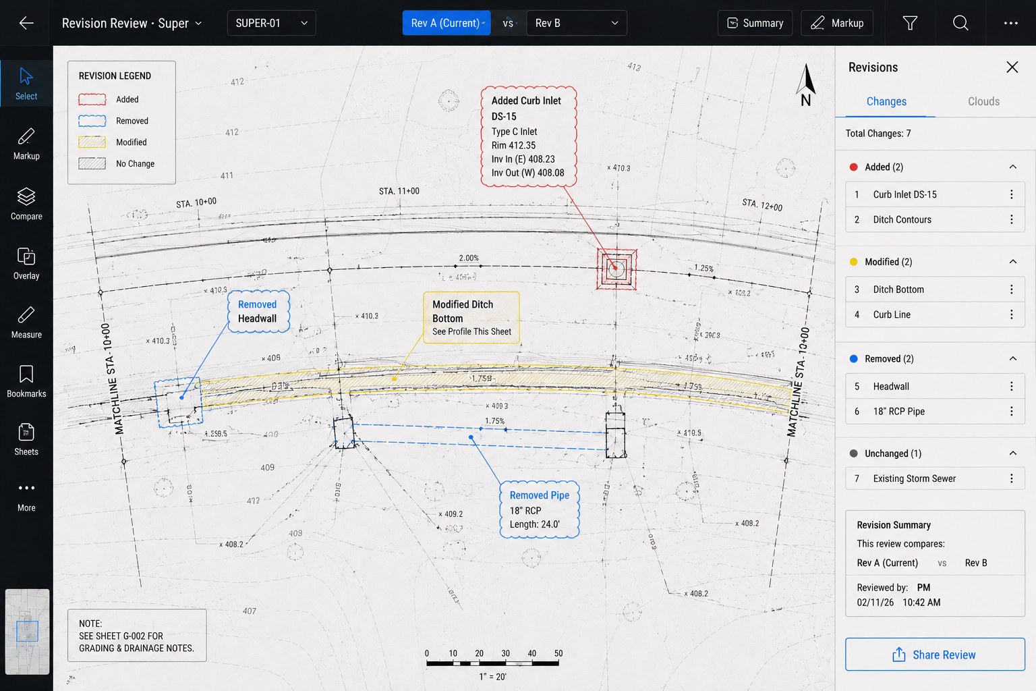Open options for 18" RCP Pipe row
The height and width of the screenshot is (691, 1036).
pos(1011,411)
